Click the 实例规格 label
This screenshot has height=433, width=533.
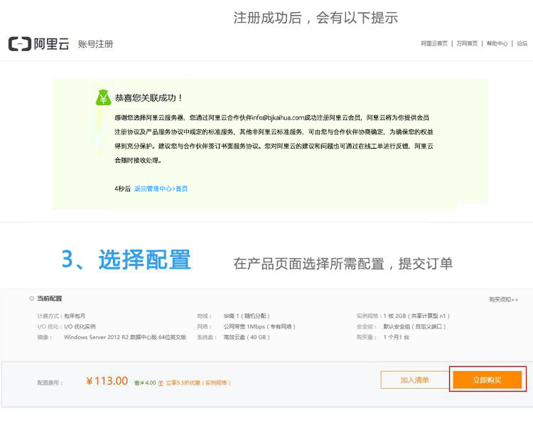pyautogui.click(x=368, y=316)
